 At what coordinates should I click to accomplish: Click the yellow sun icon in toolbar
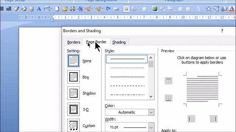point(126,9)
